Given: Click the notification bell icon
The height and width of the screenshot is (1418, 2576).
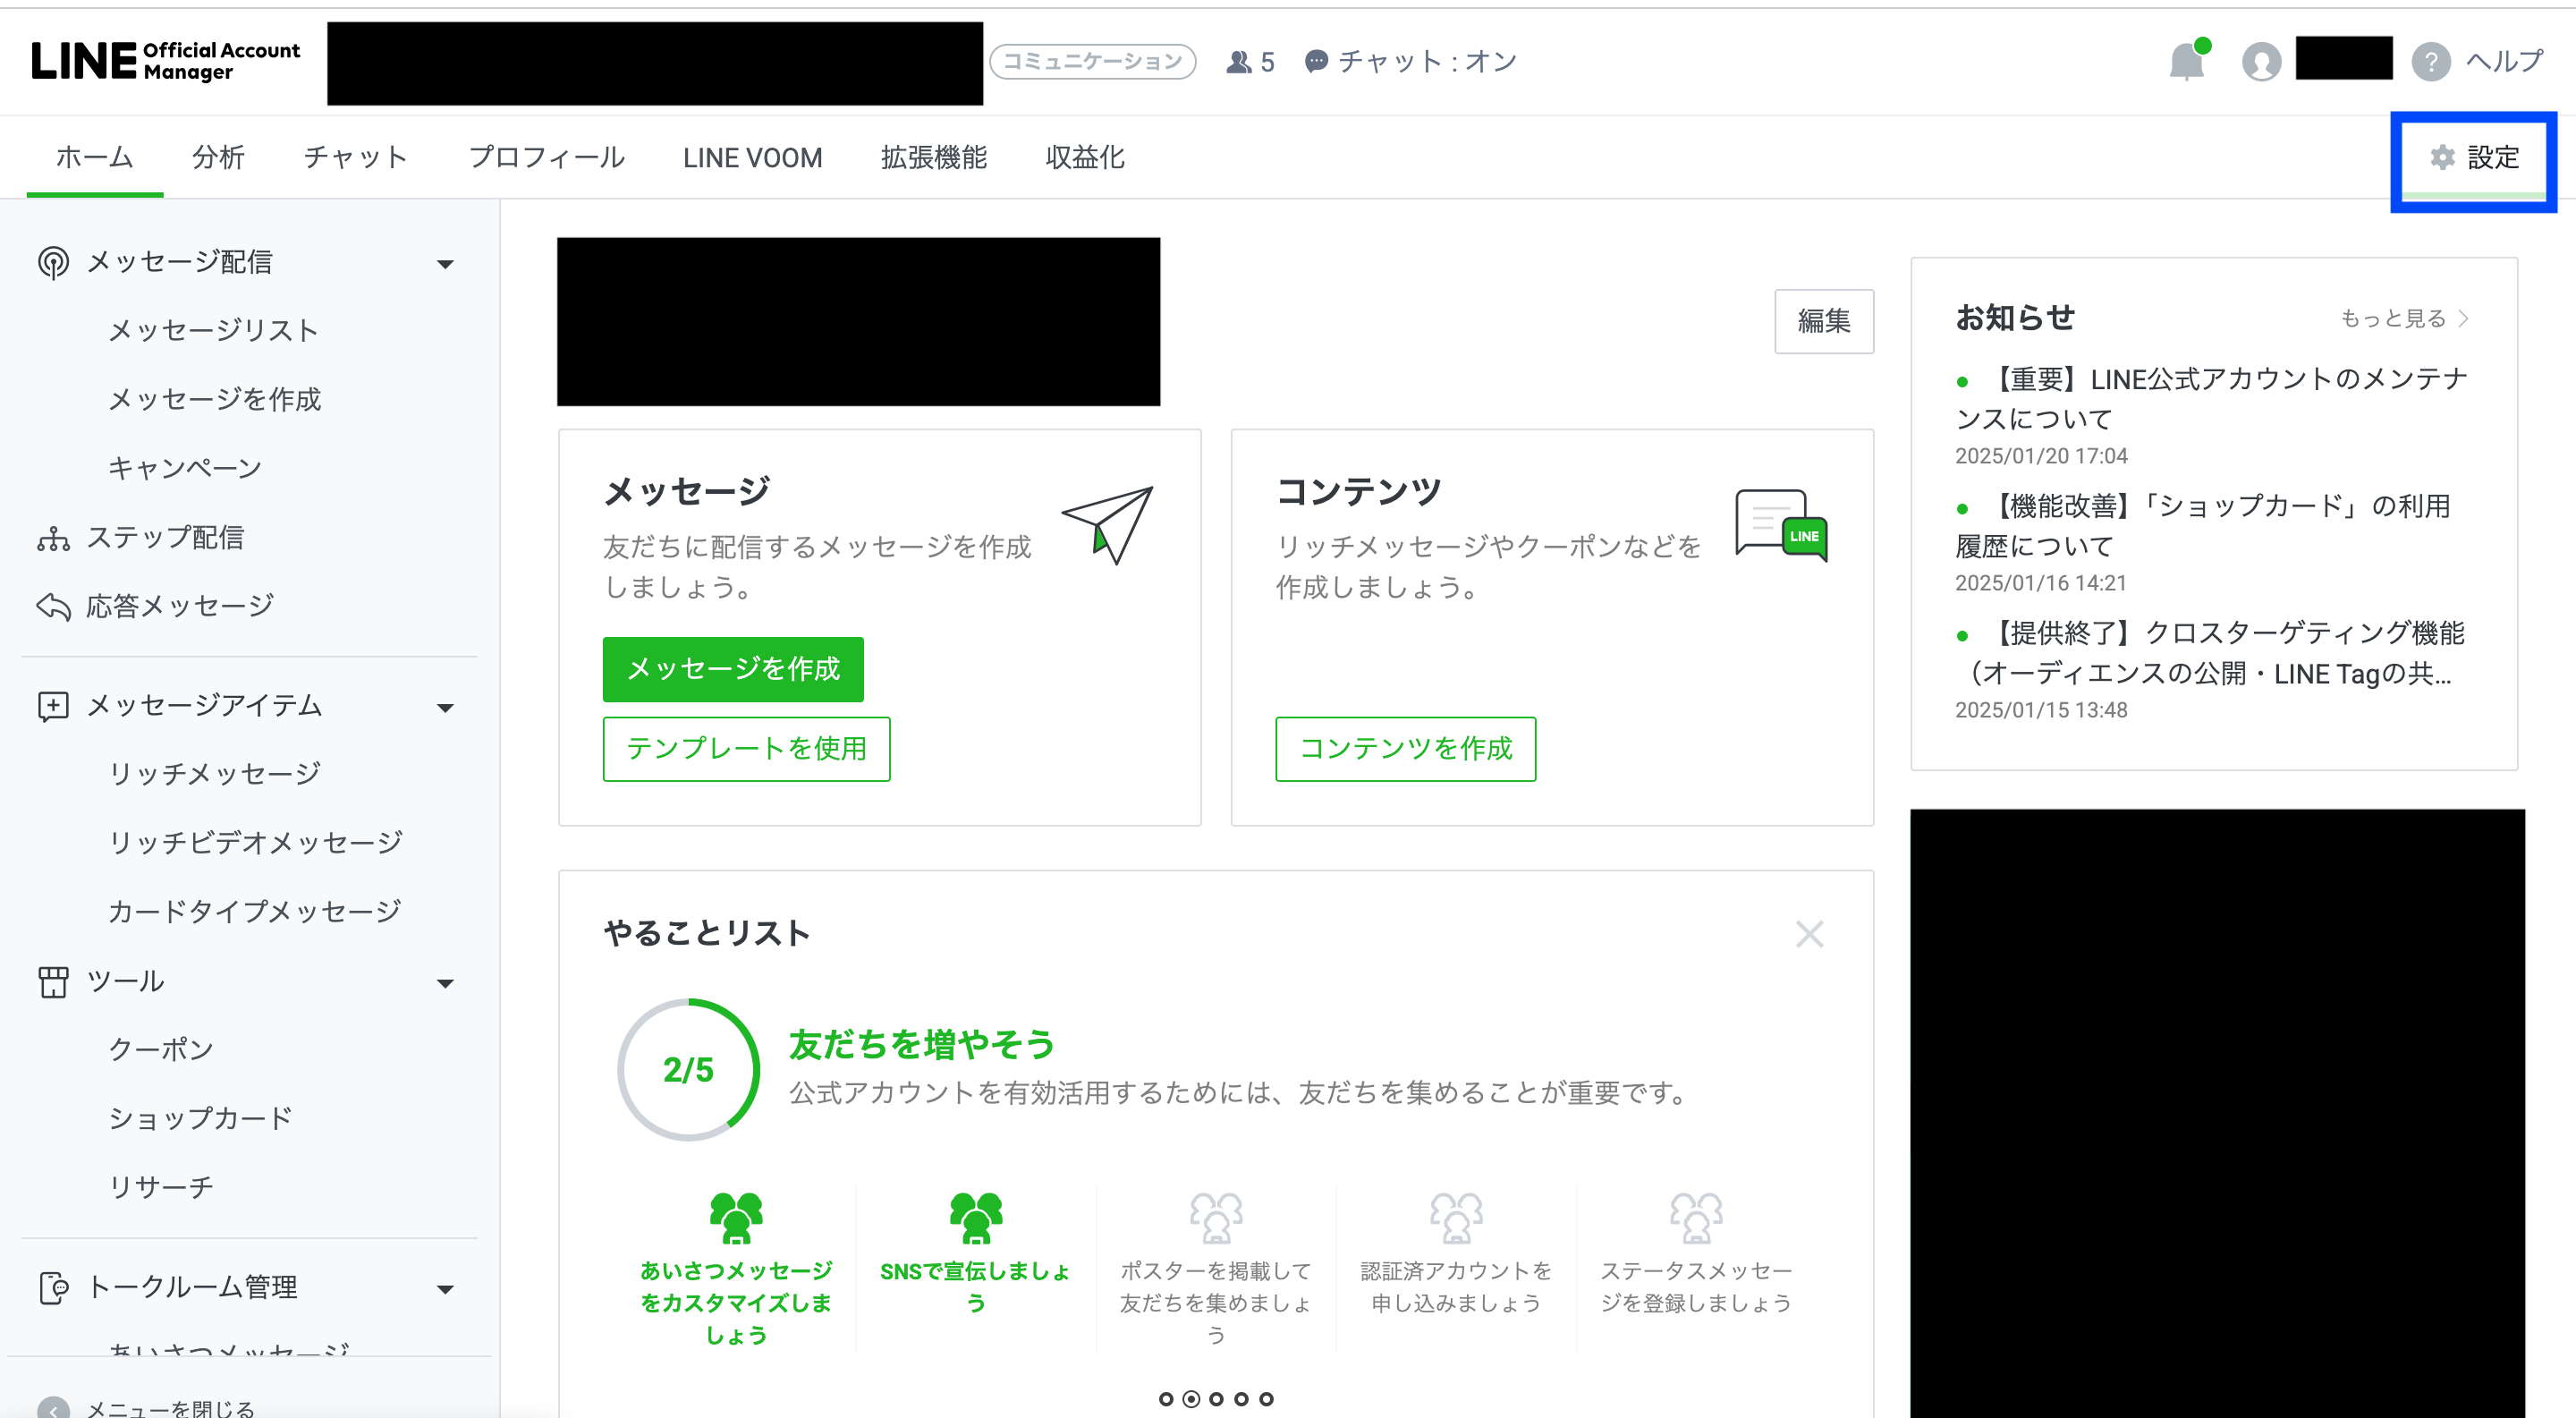Looking at the screenshot, I should pos(2186,62).
